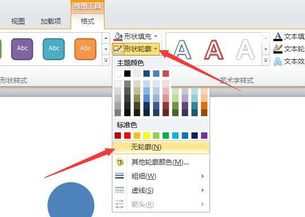
Task: Choose the orange standard color
Action: 137,135
